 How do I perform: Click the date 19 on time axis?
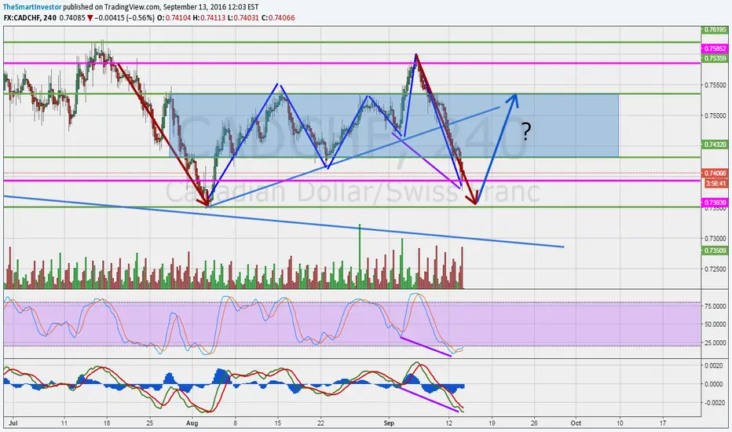(x=491, y=423)
